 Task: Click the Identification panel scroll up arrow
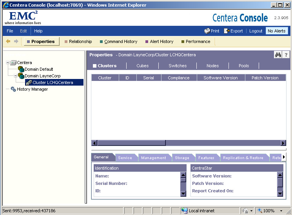(183, 175)
